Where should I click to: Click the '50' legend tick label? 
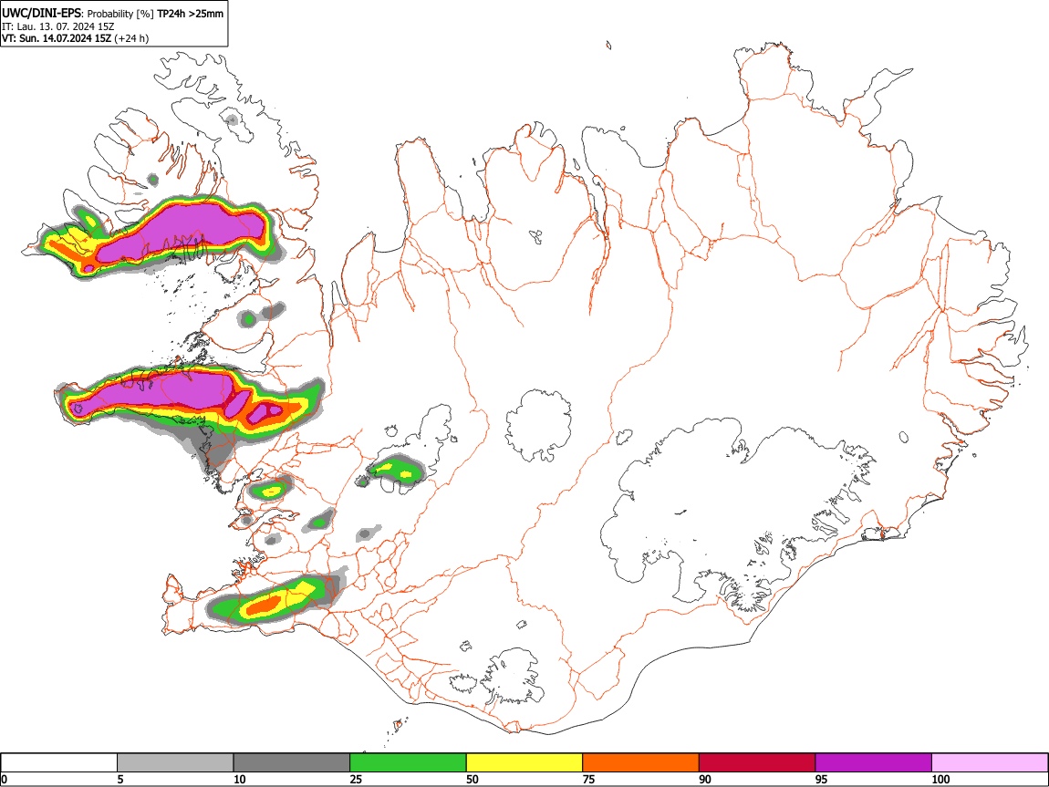[x=473, y=779]
